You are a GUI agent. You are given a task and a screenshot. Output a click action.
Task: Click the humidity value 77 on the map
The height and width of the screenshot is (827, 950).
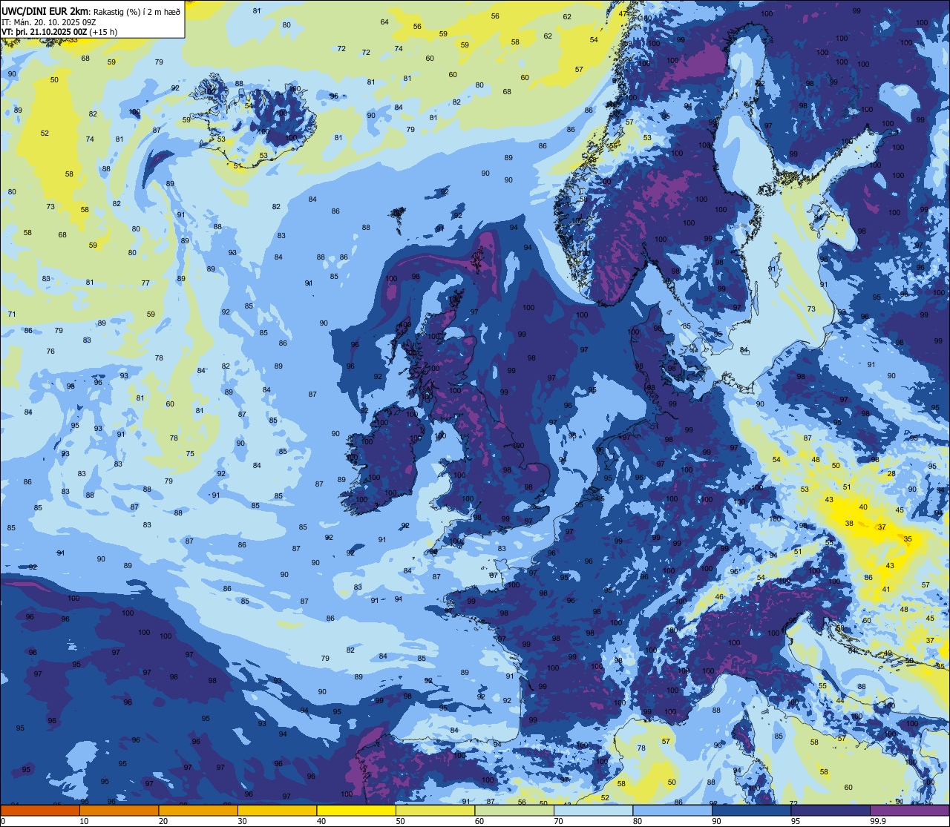click(x=145, y=283)
